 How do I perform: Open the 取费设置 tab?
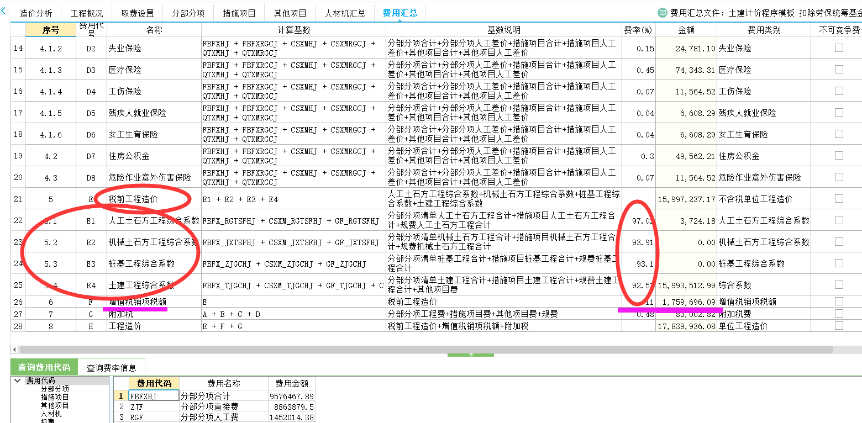(138, 13)
